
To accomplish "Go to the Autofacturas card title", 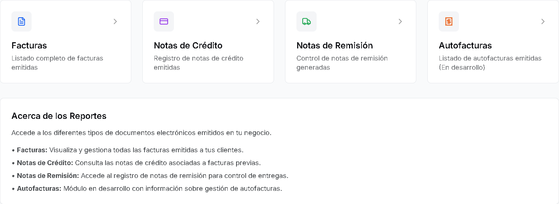I will pyautogui.click(x=465, y=45).
